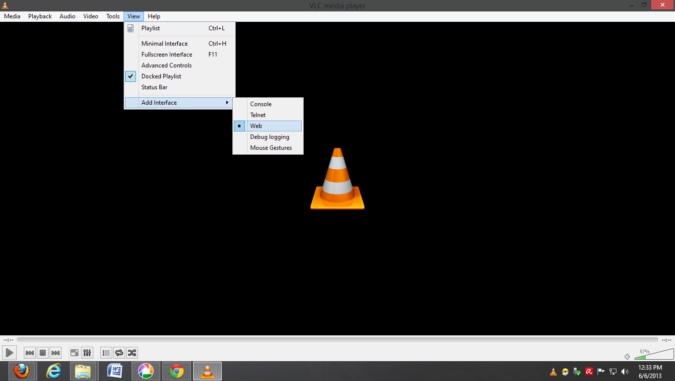Enable Debug logging interface
675x381 pixels.
[268, 137]
